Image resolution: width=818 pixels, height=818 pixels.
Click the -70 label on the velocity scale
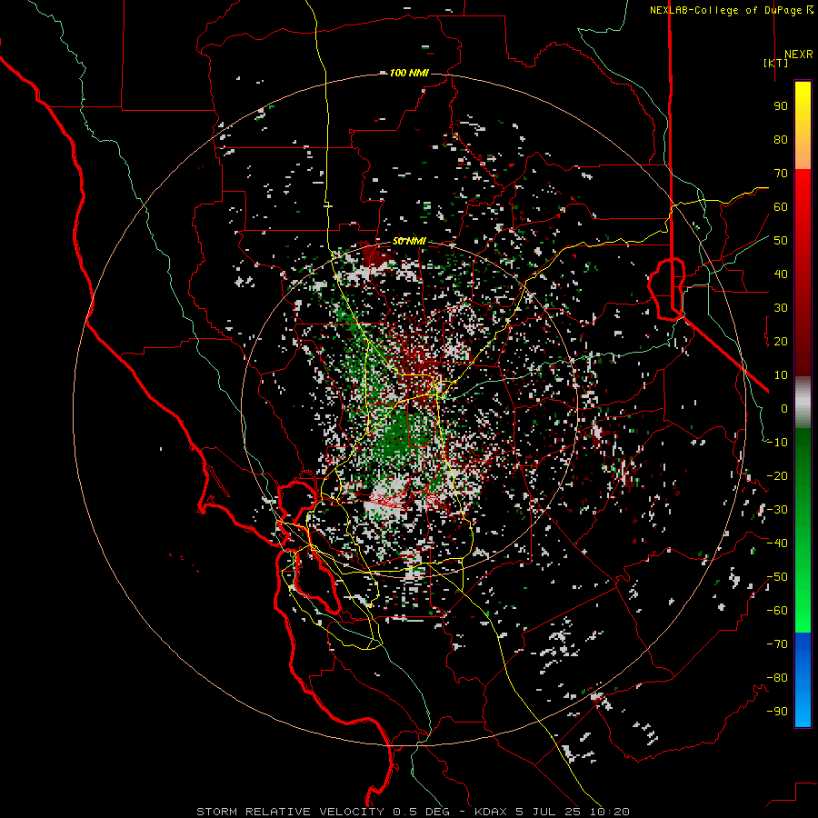click(x=777, y=644)
